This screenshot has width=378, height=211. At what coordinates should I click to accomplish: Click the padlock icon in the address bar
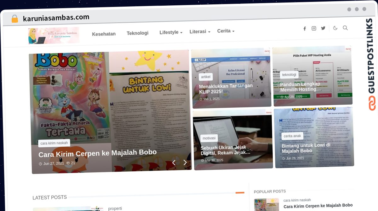(14, 19)
